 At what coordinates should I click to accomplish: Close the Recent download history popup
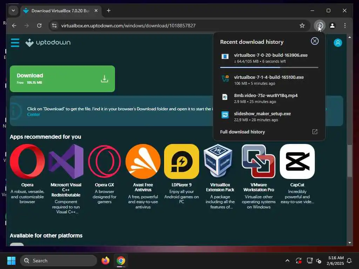coord(314,41)
